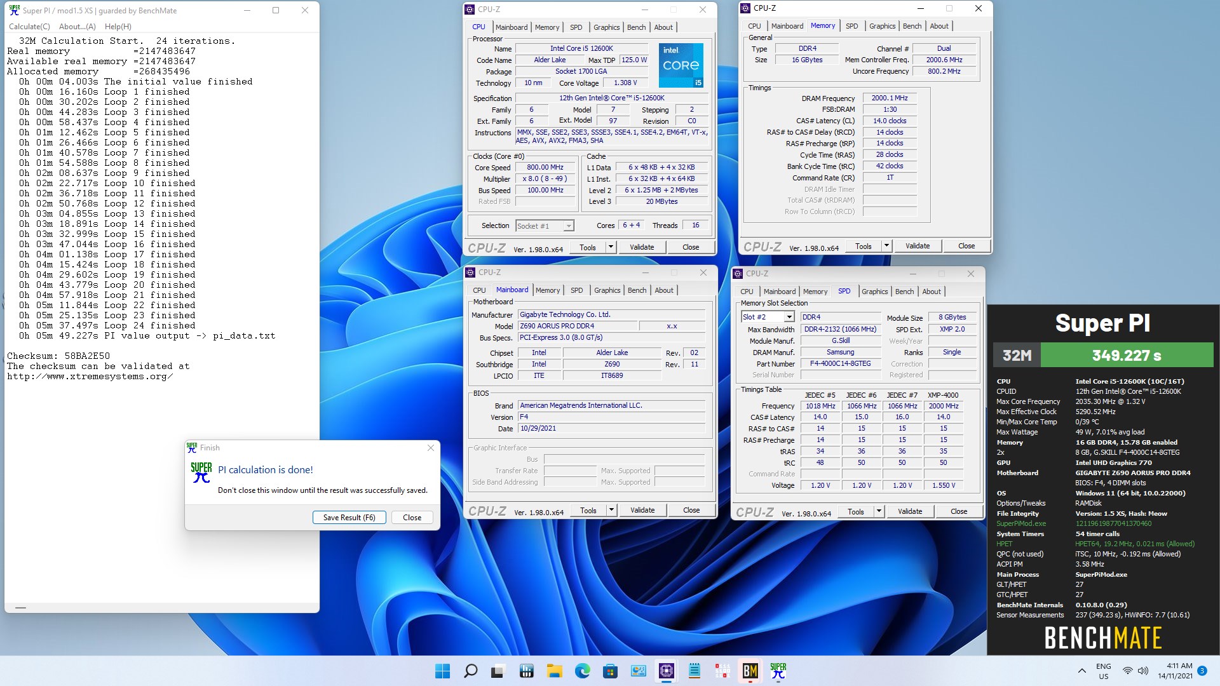Click the HPET64 19.2 MHz green entry
The height and width of the screenshot is (686, 1220).
point(1134,544)
